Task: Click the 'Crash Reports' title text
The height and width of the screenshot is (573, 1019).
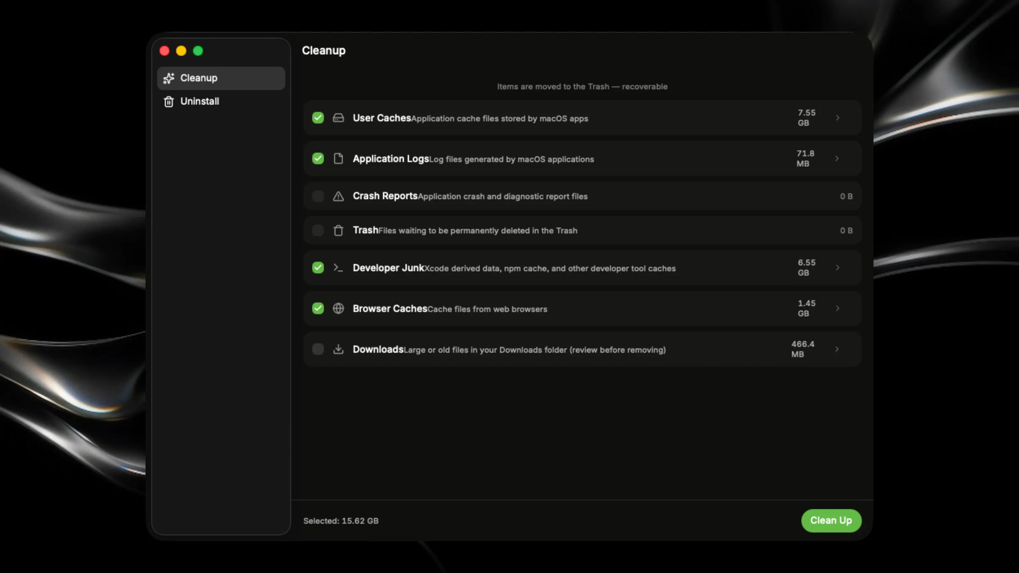Action: point(385,196)
